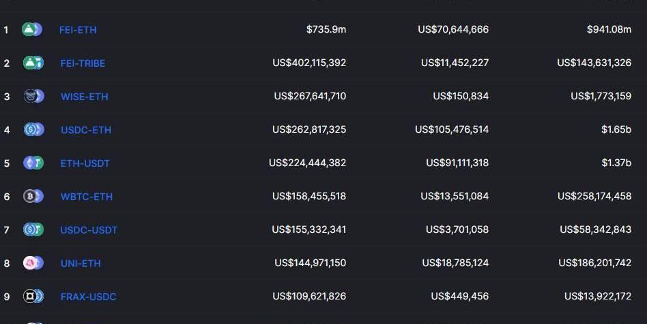
Task: Open the FRAX-USDC pair link
Action: pos(89,296)
